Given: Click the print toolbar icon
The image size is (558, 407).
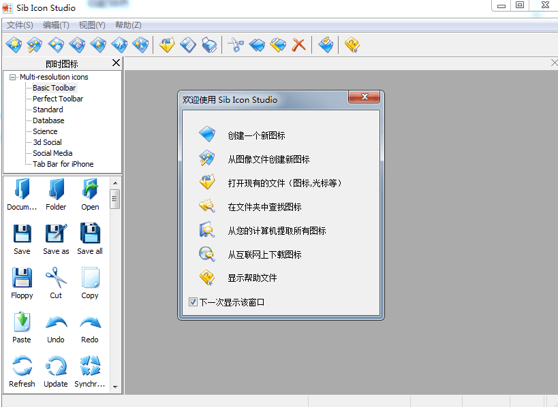Looking at the screenshot, I should [209, 45].
